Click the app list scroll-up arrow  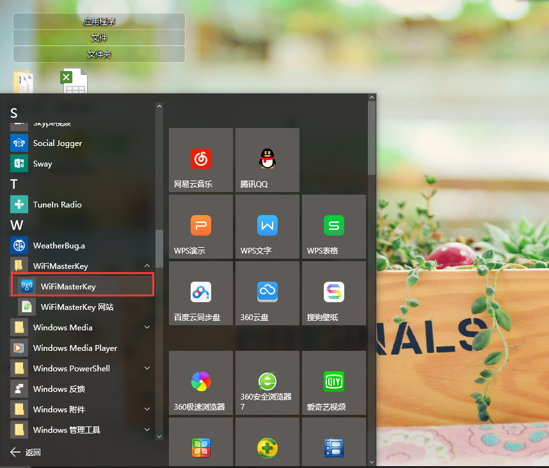[x=159, y=106]
